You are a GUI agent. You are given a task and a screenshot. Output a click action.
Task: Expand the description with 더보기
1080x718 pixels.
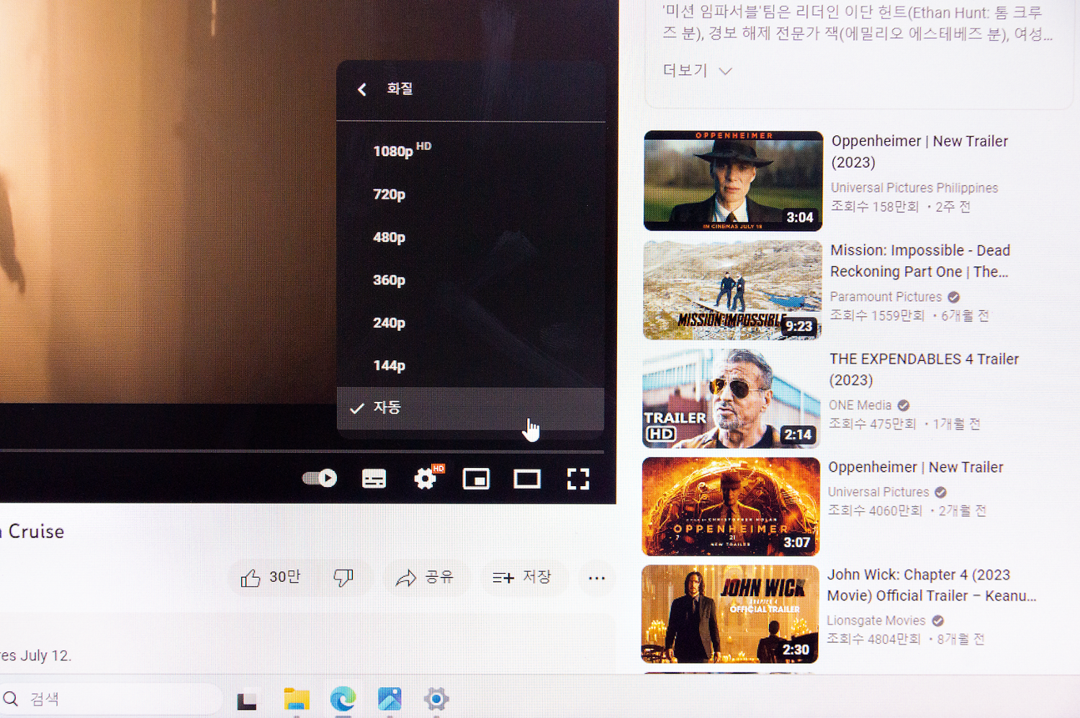pos(696,71)
